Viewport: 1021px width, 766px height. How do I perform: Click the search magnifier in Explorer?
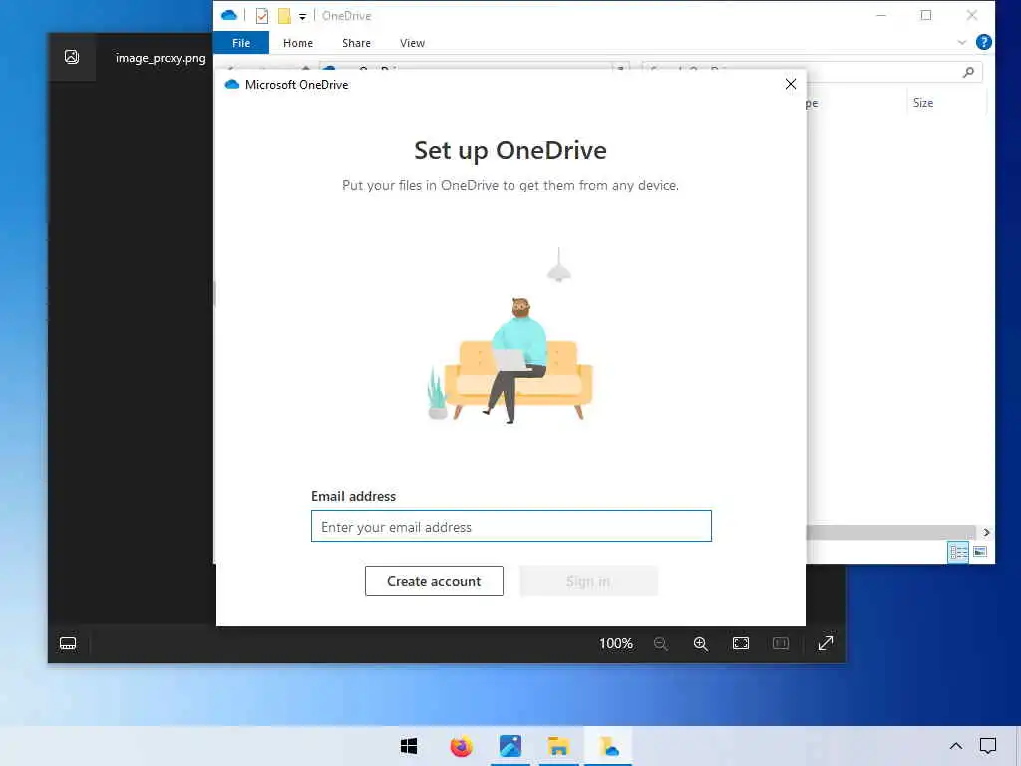point(968,72)
